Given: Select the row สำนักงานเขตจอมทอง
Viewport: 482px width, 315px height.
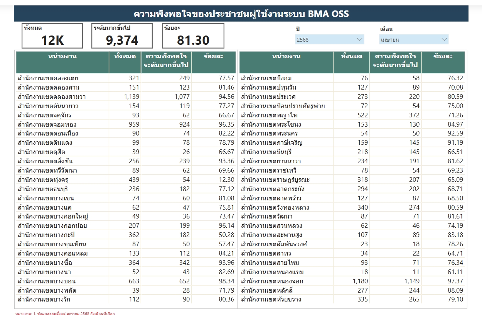Looking at the screenshot, I should tap(126, 124).
